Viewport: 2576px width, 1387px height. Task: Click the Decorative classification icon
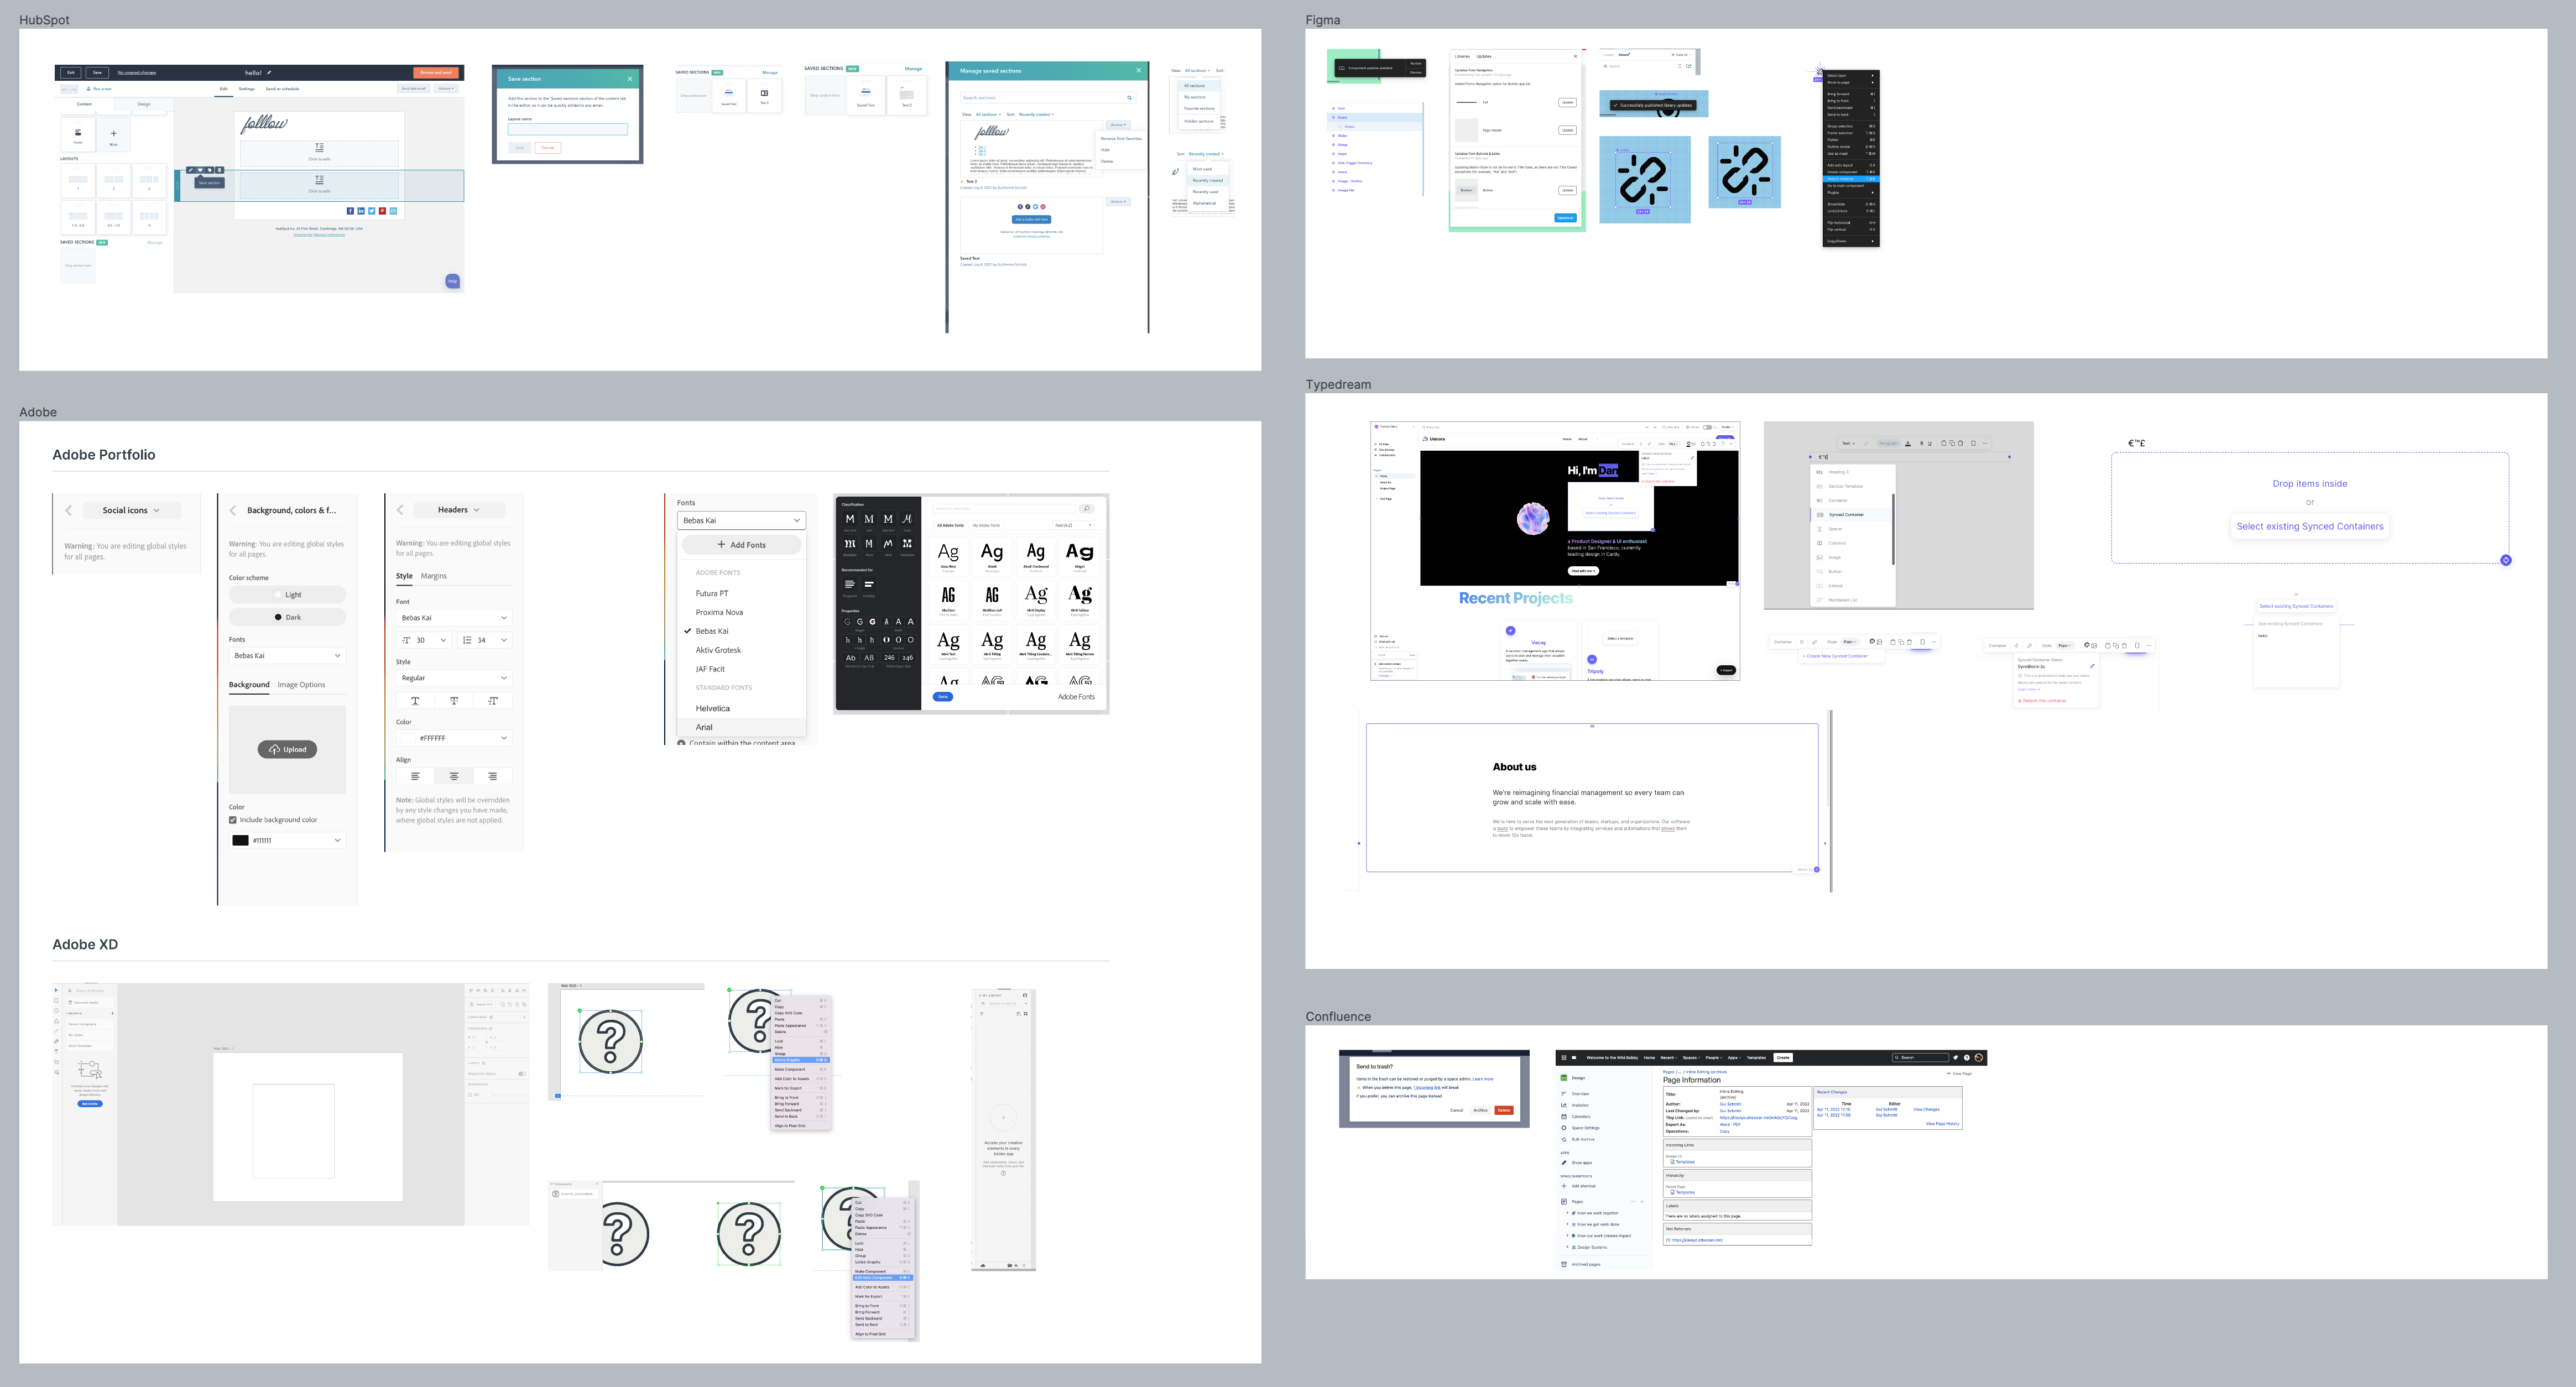907,544
